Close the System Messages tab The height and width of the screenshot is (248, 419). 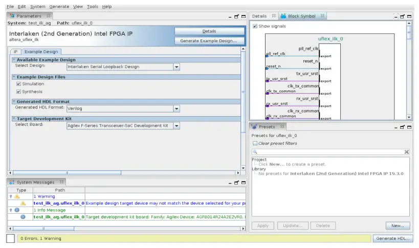[61, 182]
